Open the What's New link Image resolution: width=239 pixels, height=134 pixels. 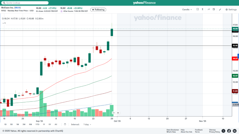point(171,132)
